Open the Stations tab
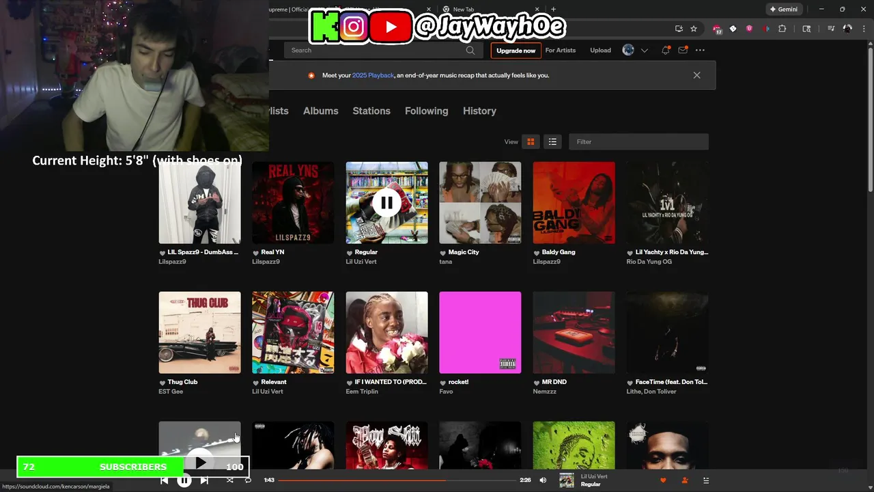 coord(371,111)
